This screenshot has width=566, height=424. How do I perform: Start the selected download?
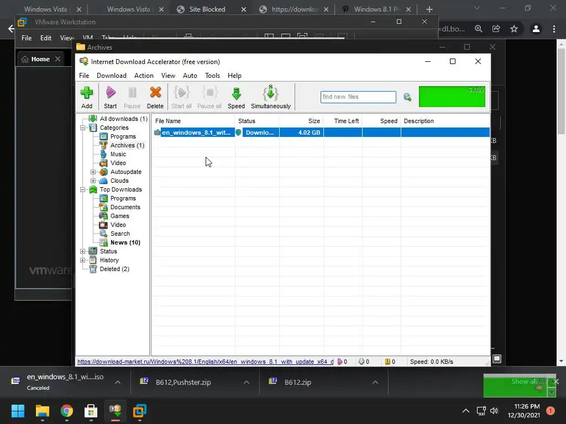[x=111, y=97]
